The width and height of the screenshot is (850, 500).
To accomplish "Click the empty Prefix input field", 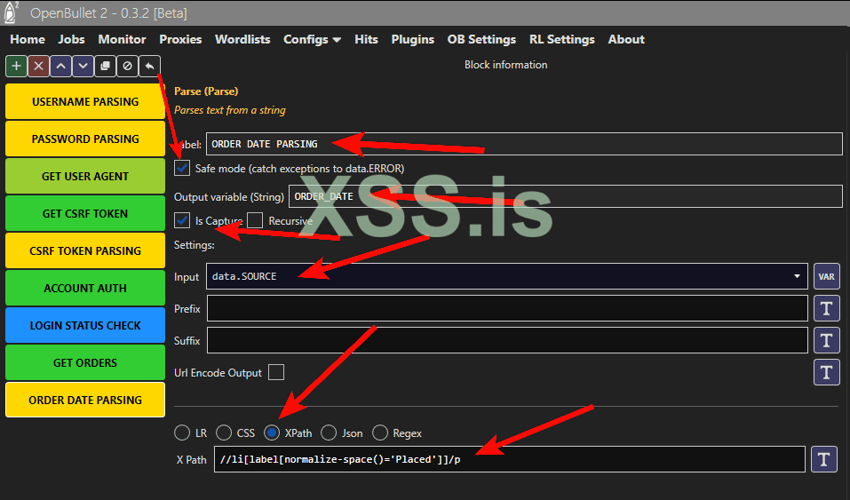I will (507, 308).
